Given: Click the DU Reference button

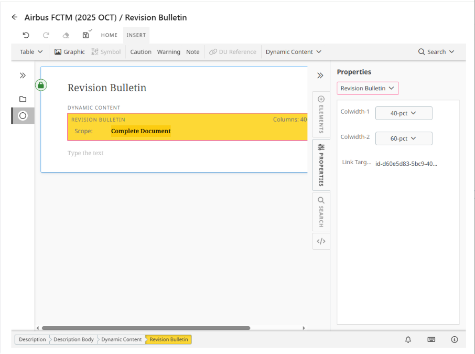Looking at the screenshot, I should [233, 52].
